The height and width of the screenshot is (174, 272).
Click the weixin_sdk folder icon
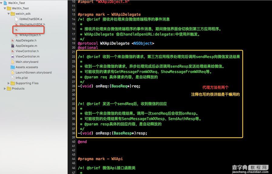13,14
